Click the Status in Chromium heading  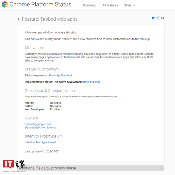[42, 69]
